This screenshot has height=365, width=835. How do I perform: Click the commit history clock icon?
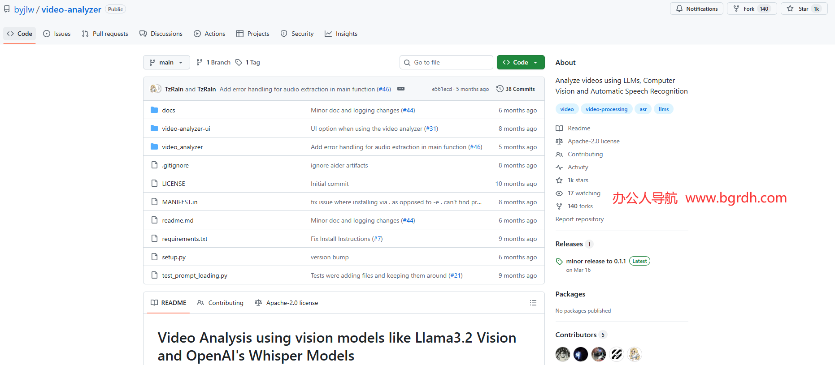(500, 89)
